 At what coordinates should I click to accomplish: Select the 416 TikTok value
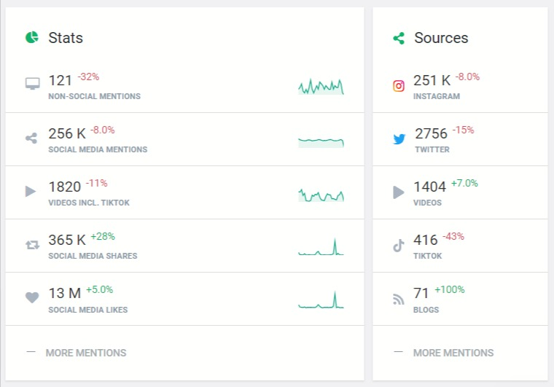tap(426, 240)
